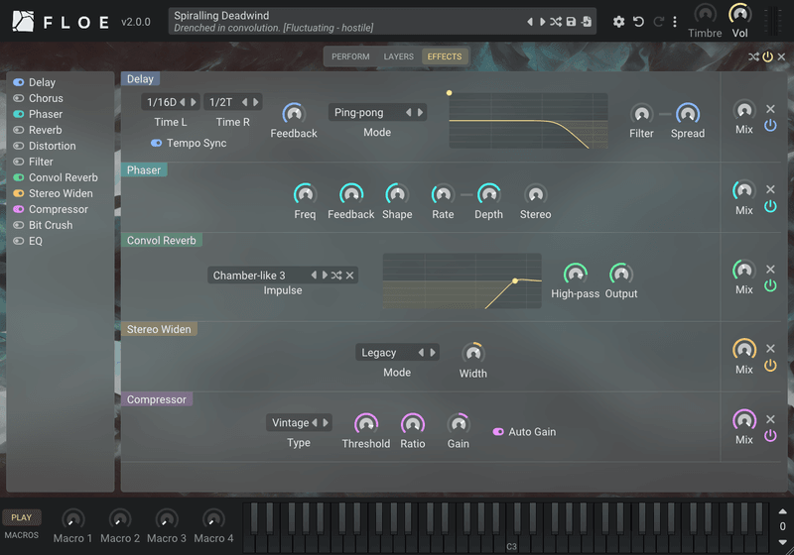Bypass the Delay effect power button
This screenshot has width=794, height=555.
pos(770,125)
